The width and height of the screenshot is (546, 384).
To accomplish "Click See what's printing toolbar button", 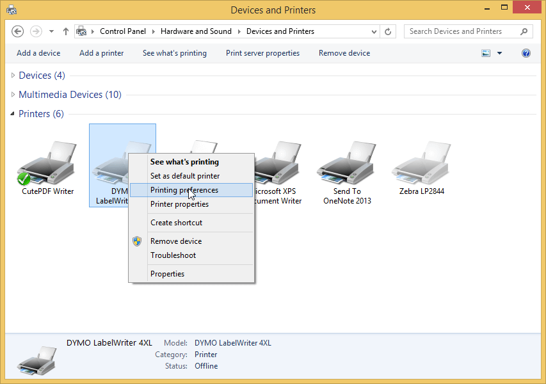I will (x=175, y=53).
